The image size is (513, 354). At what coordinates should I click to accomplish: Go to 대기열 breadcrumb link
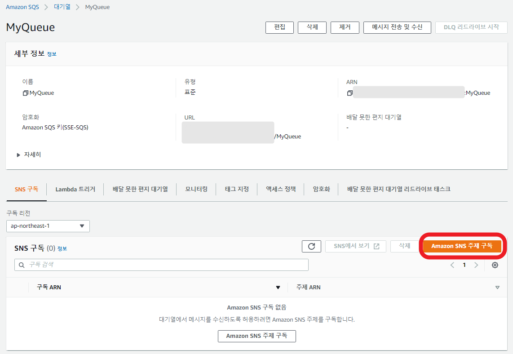(62, 7)
